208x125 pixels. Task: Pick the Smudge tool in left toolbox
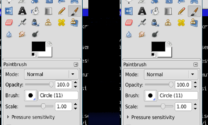coord(22,34)
